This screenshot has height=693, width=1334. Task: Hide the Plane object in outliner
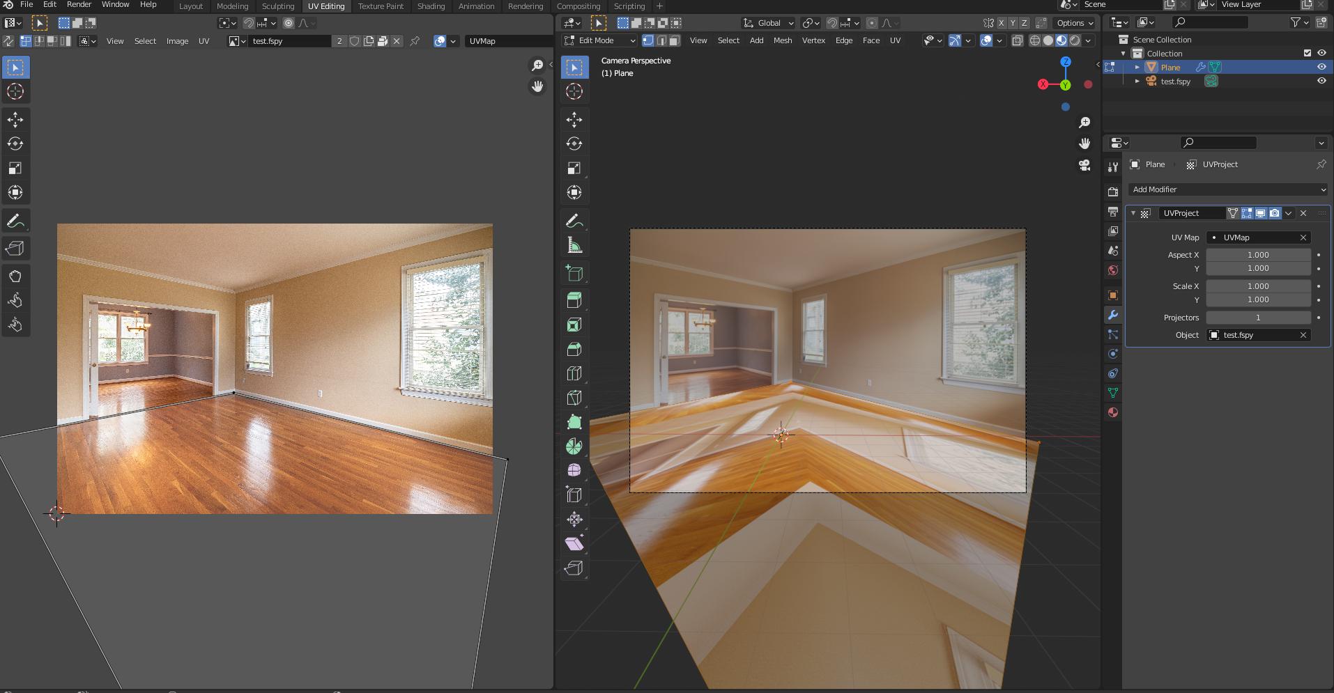pyautogui.click(x=1321, y=67)
